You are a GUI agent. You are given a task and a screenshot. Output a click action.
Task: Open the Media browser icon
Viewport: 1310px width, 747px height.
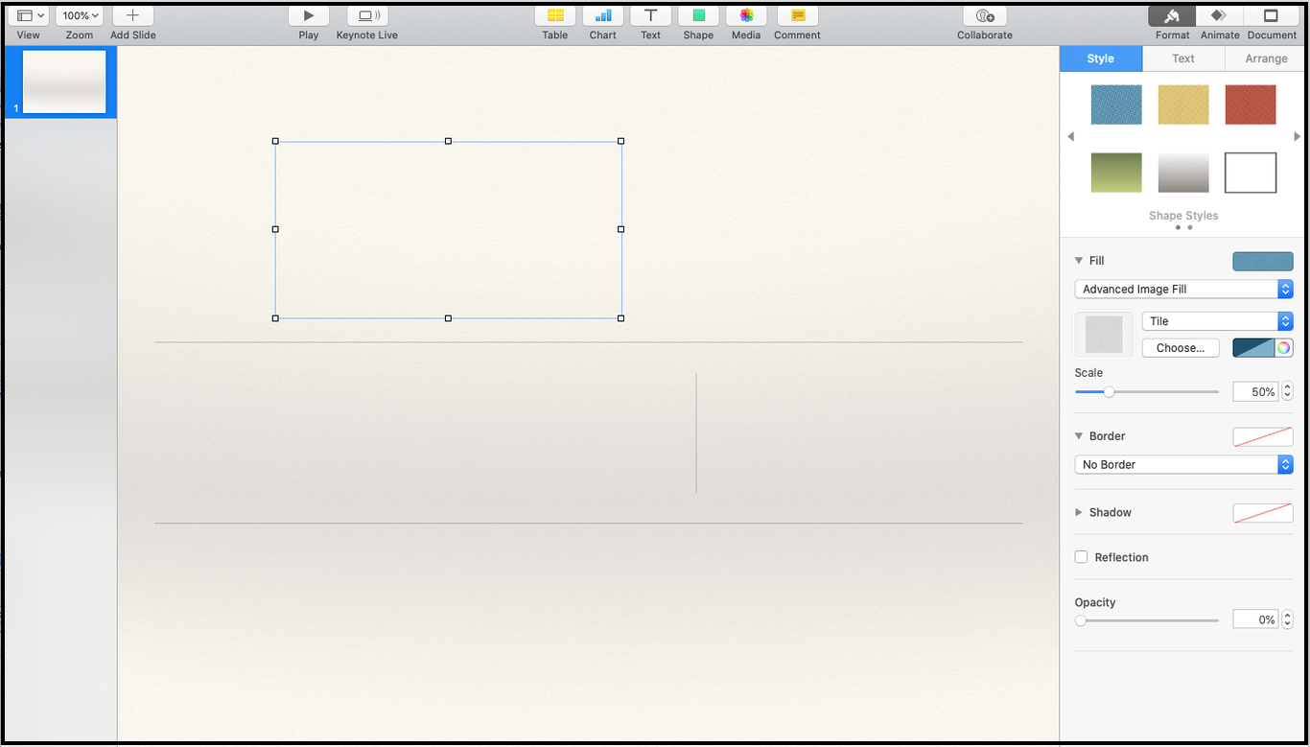click(746, 16)
